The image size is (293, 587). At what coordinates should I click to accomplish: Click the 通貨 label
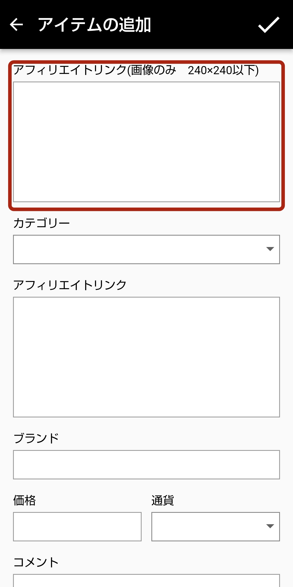(163, 500)
